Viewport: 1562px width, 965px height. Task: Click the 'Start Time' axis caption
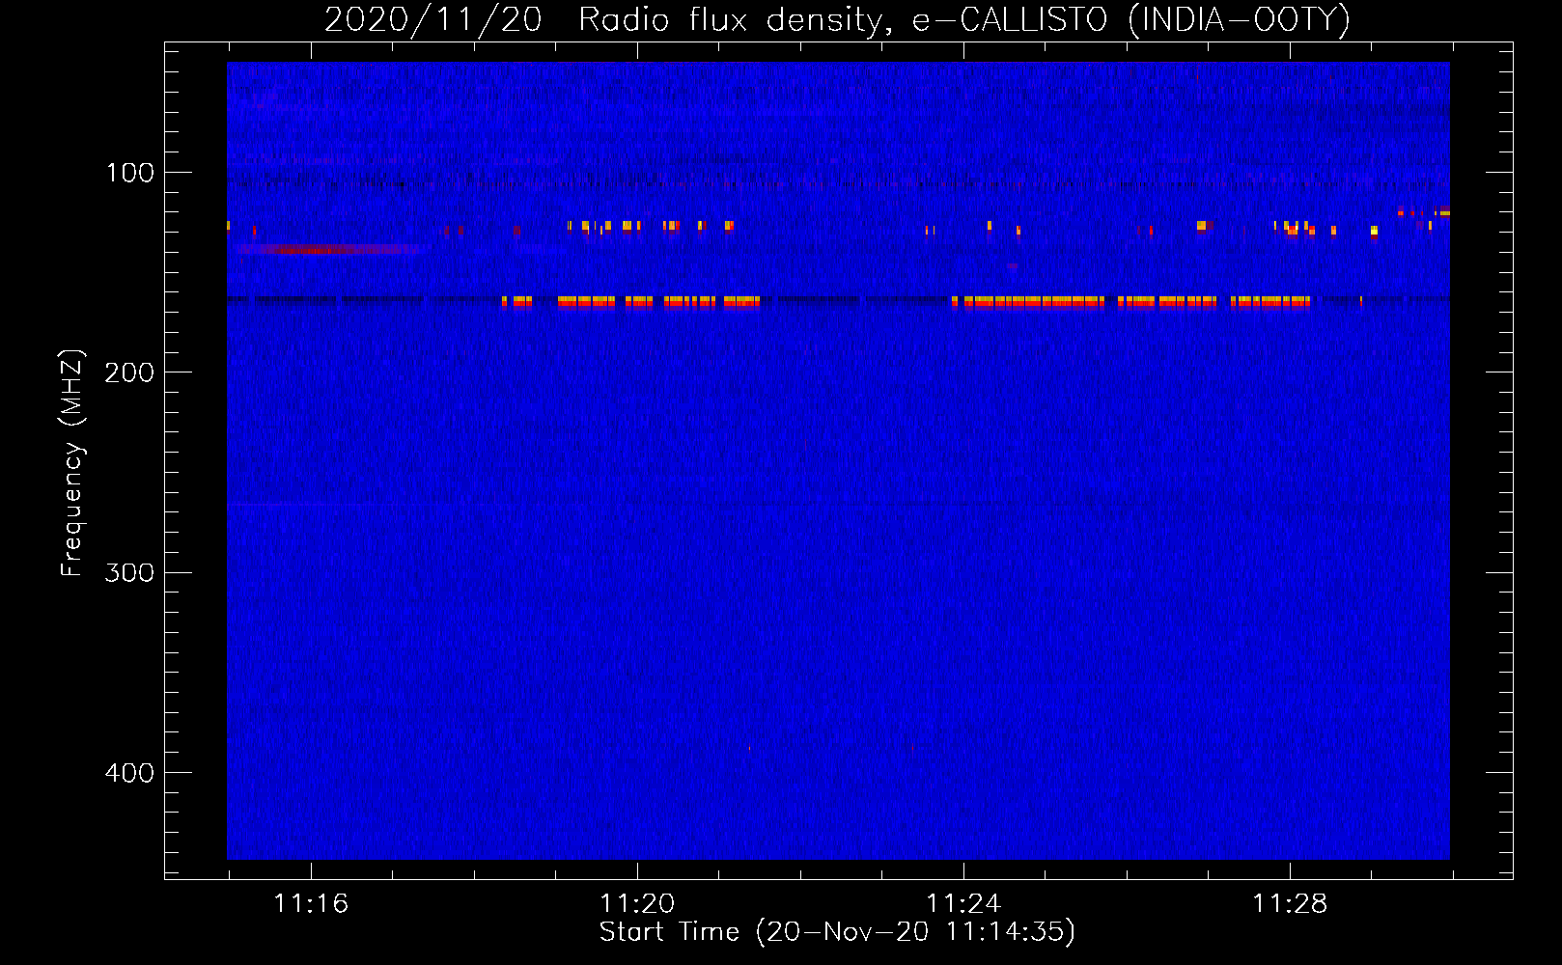click(x=837, y=932)
